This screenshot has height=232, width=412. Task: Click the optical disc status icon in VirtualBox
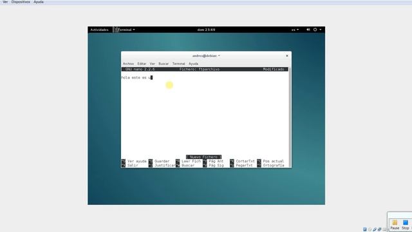click(370, 229)
